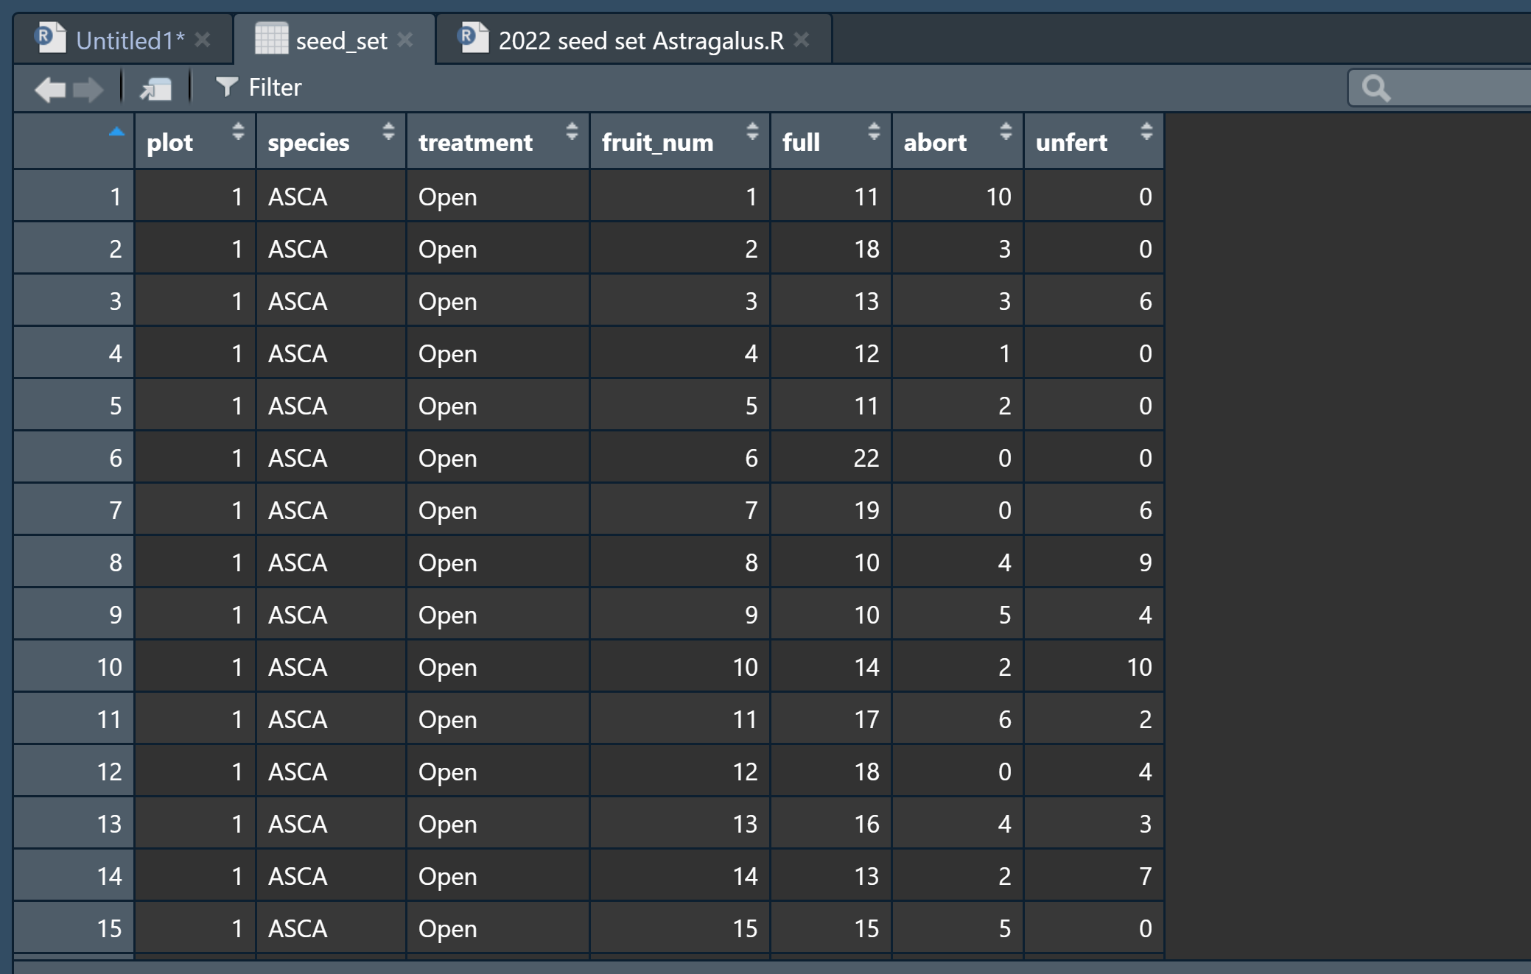Click the show in new window icon
This screenshot has width=1531, height=974.
point(155,89)
